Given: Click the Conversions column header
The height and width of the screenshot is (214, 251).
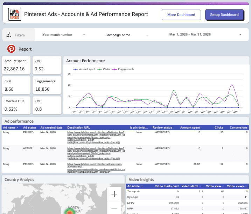Looking at the screenshot, I should point(238,127).
